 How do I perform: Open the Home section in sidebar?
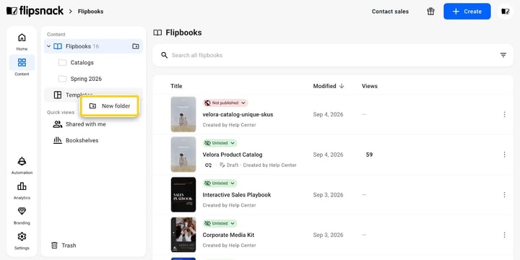point(22,42)
